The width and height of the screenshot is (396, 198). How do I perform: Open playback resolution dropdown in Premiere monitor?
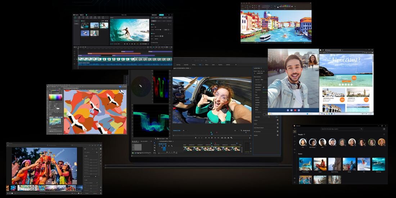click(237, 131)
